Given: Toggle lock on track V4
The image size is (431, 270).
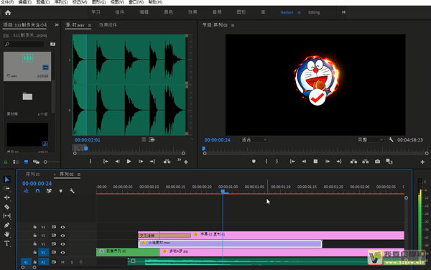Looking at the screenshot, I should point(35,227).
